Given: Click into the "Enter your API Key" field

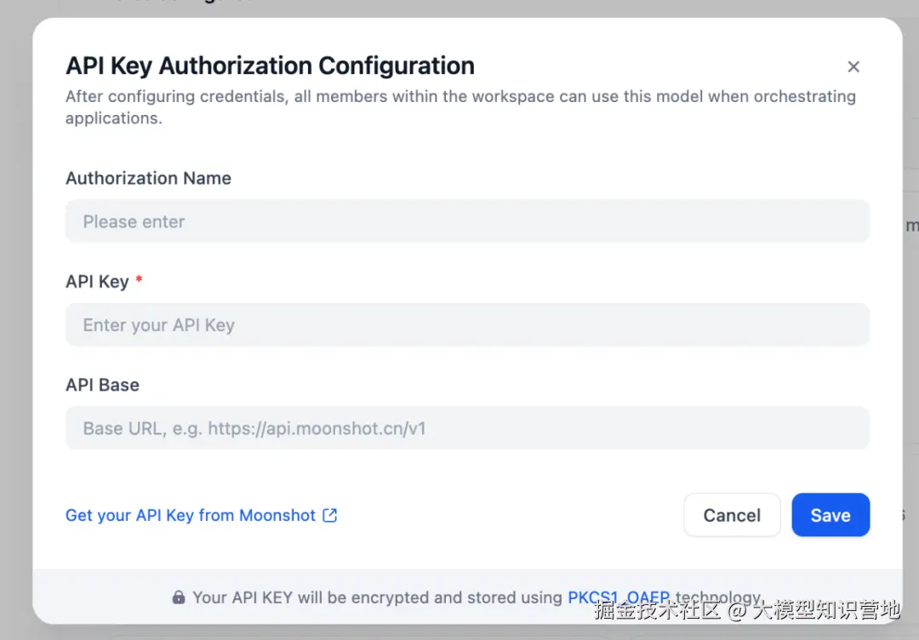Looking at the screenshot, I should (467, 325).
